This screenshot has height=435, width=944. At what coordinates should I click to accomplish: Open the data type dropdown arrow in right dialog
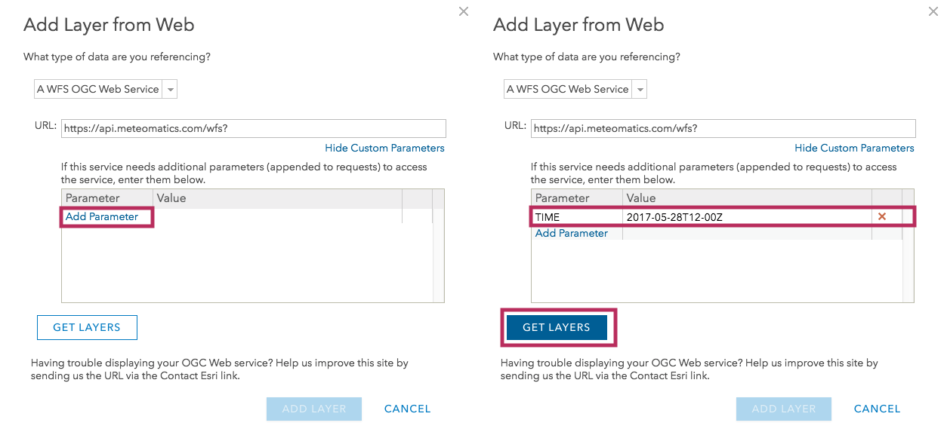640,88
